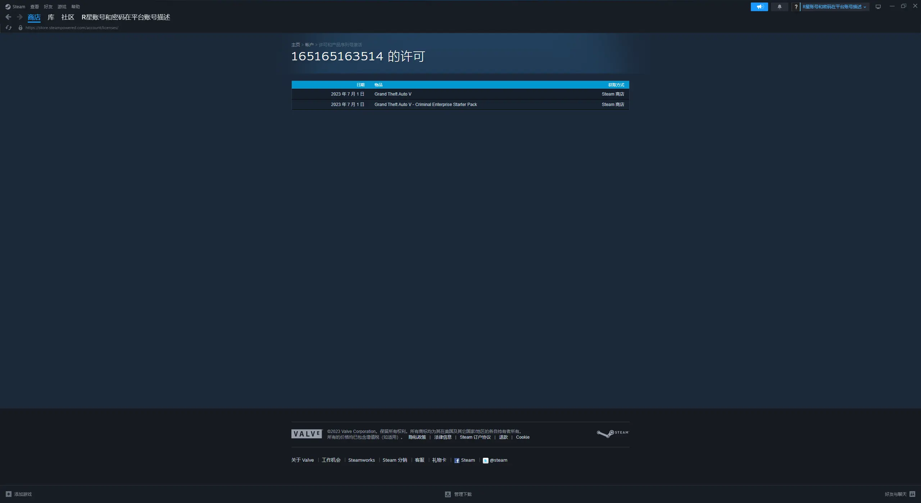Switch to the 库 tab
Image resolution: width=921 pixels, height=503 pixels.
[x=51, y=17]
